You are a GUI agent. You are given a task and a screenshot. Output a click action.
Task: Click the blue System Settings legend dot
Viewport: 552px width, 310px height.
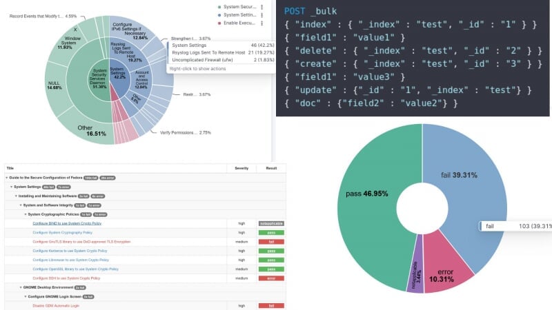(x=219, y=14)
